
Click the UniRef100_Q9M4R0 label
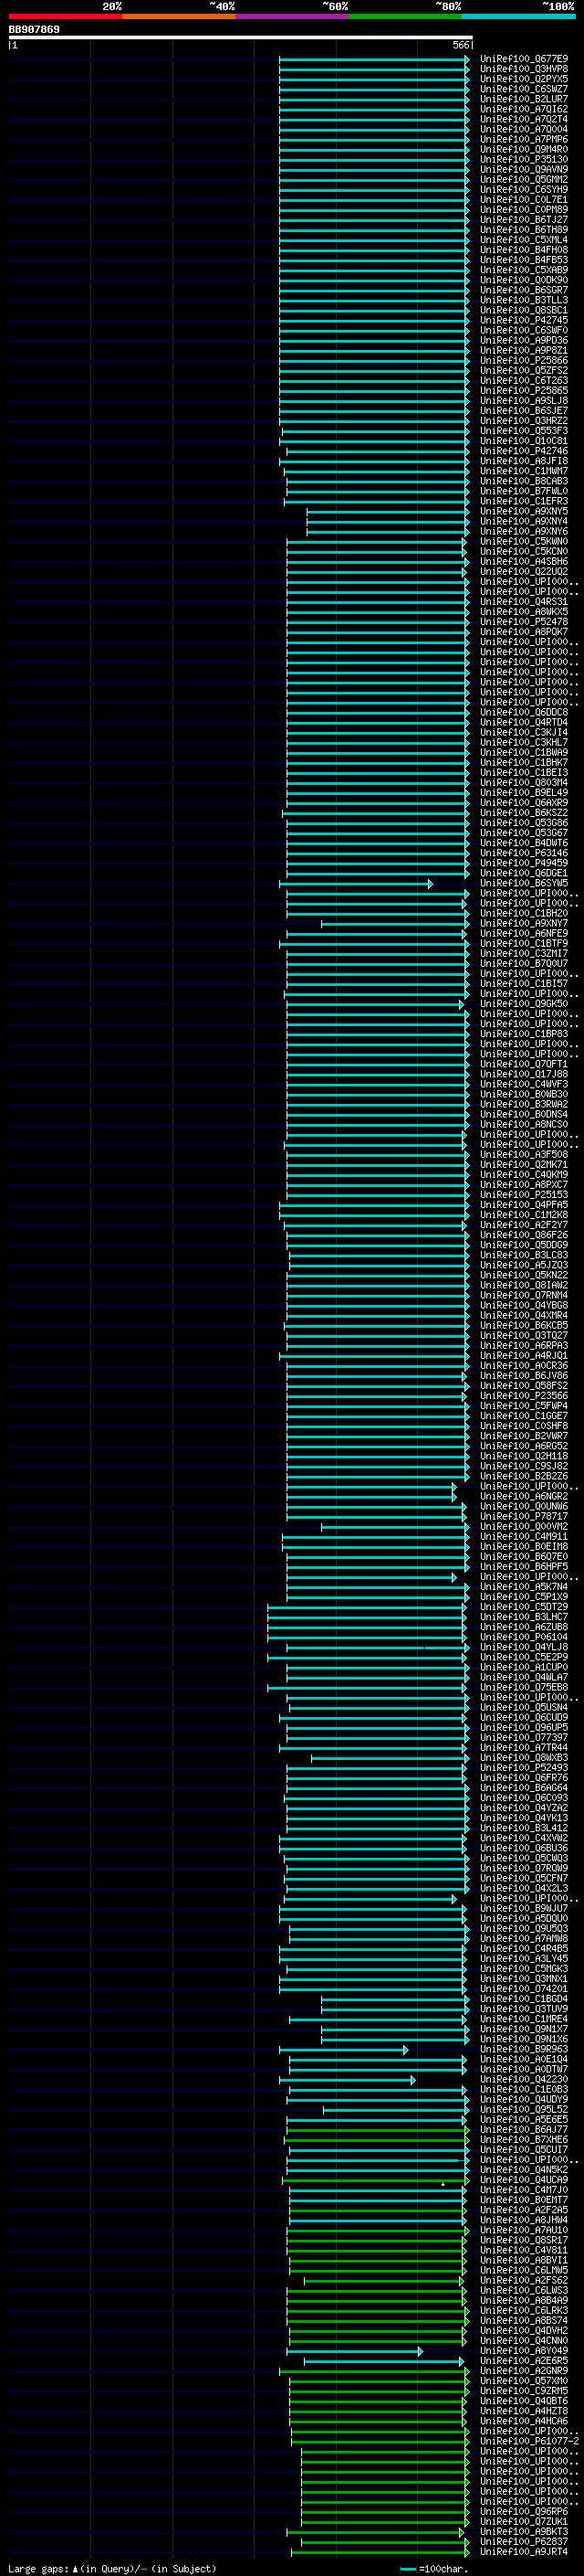(x=524, y=149)
